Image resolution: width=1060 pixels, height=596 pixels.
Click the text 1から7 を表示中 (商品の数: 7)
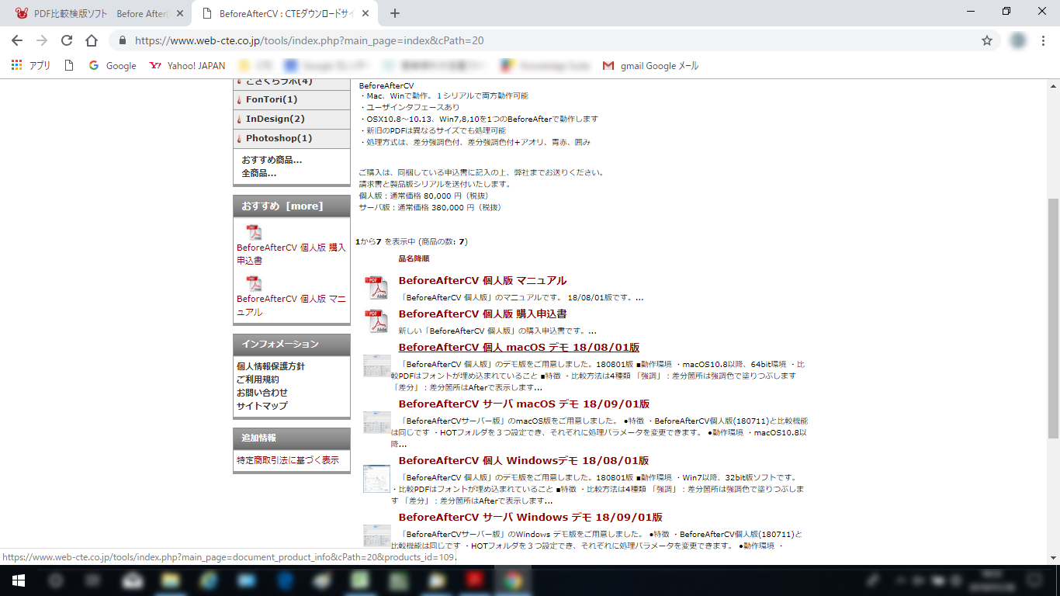(x=411, y=242)
